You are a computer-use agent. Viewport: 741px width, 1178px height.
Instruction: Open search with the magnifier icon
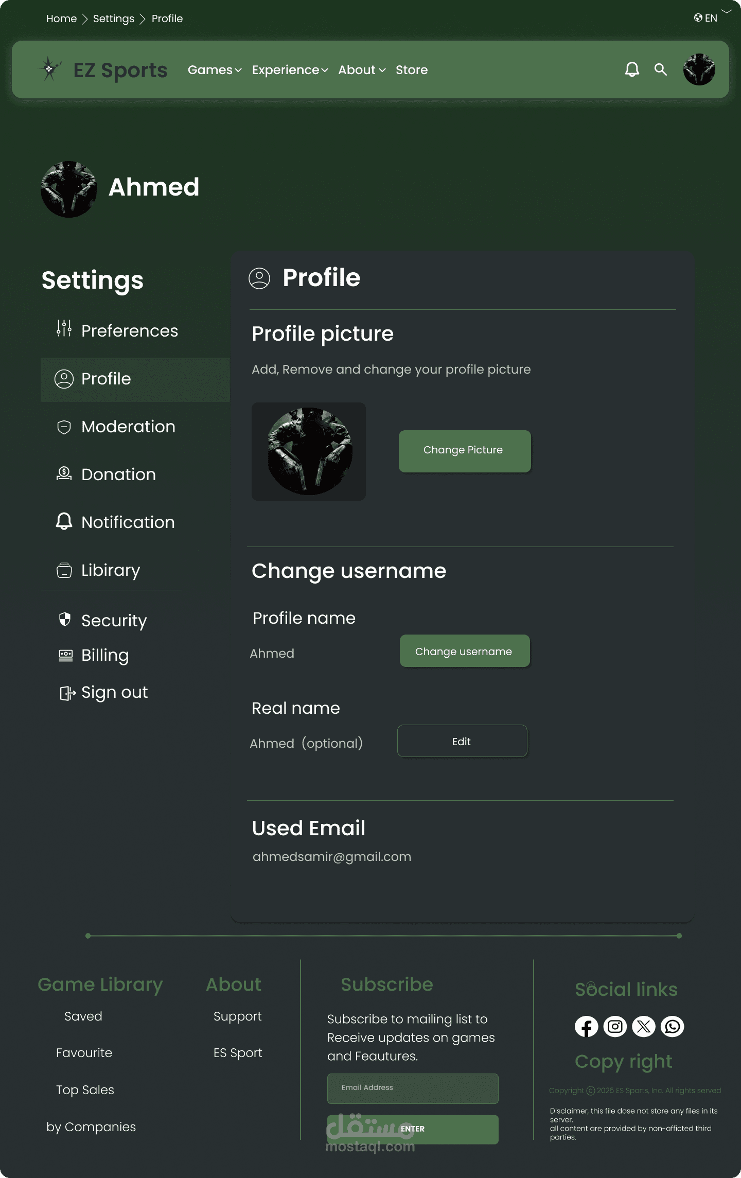pyautogui.click(x=661, y=69)
